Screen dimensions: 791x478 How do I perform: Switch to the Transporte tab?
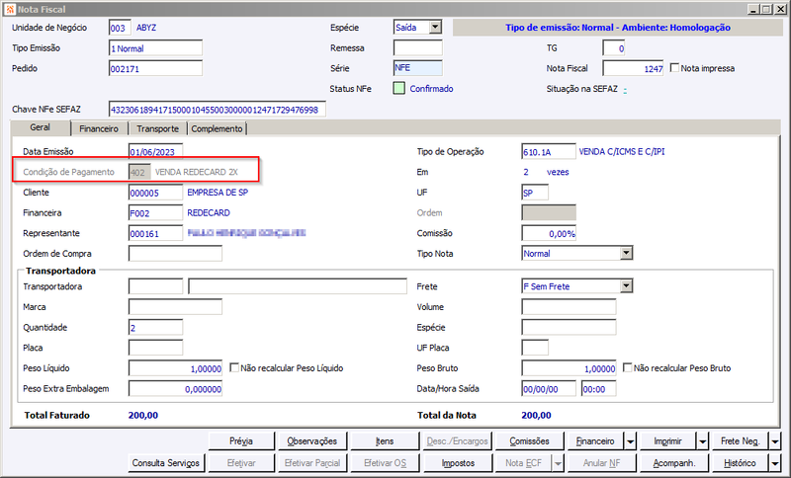tap(157, 129)
